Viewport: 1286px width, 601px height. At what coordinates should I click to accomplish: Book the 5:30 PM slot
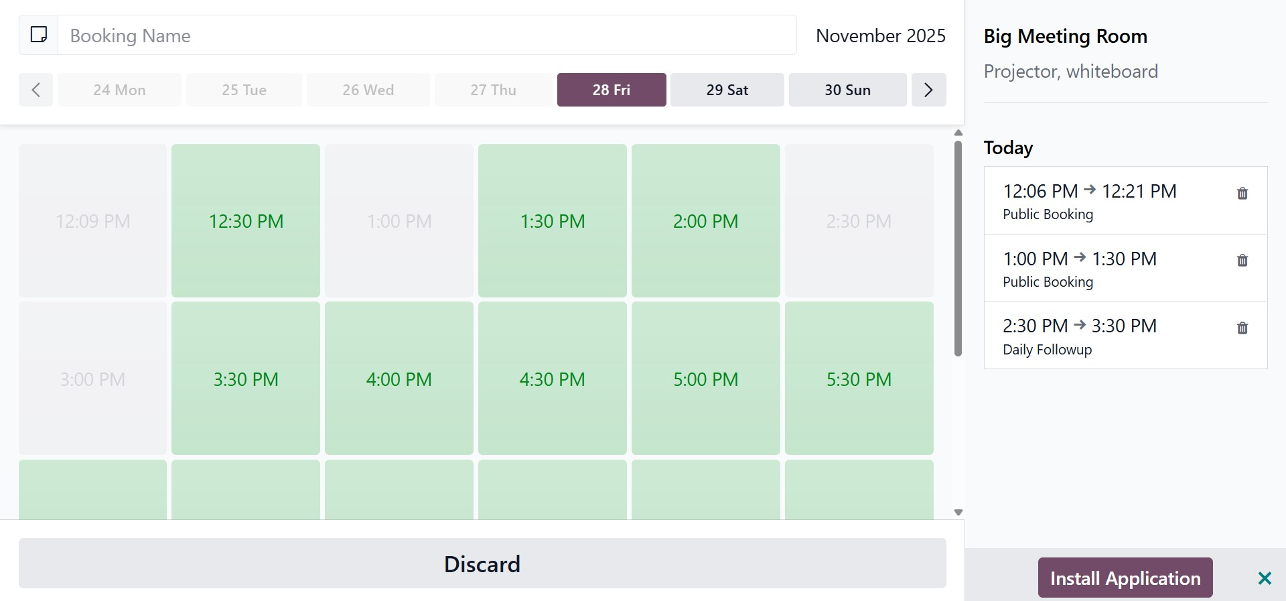(859, 379)
